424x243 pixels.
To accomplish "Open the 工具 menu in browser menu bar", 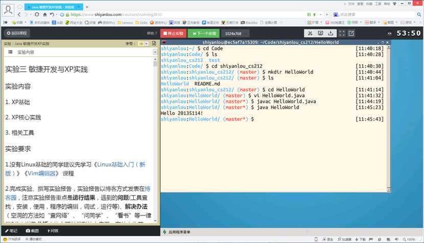I will click(x=378, y=4).
